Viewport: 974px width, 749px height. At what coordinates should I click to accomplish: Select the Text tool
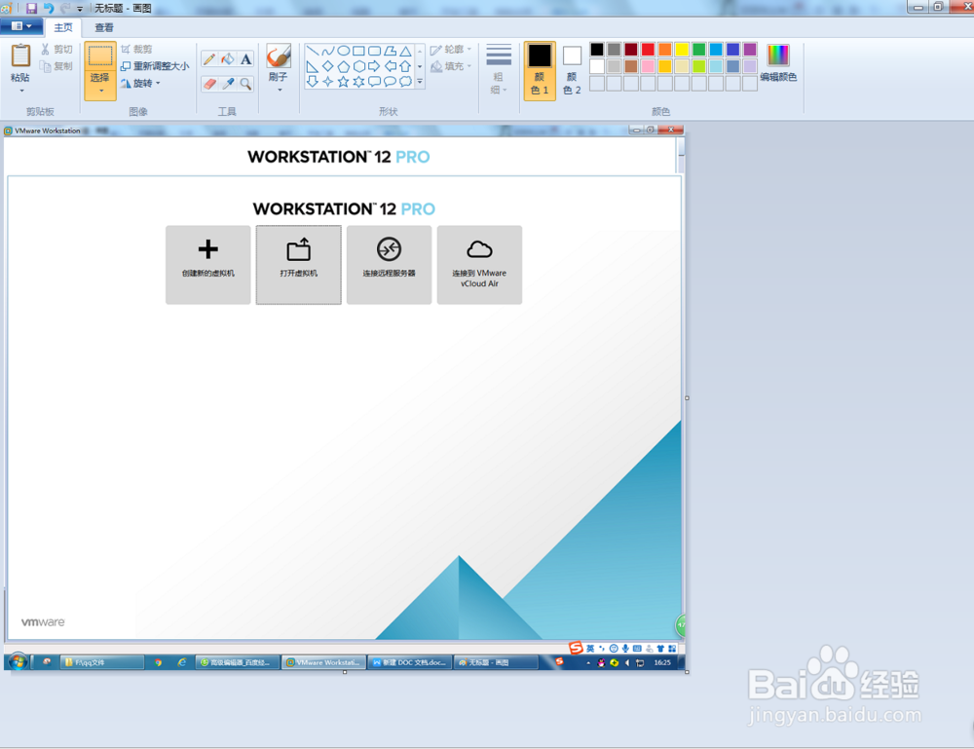(246, 59)
